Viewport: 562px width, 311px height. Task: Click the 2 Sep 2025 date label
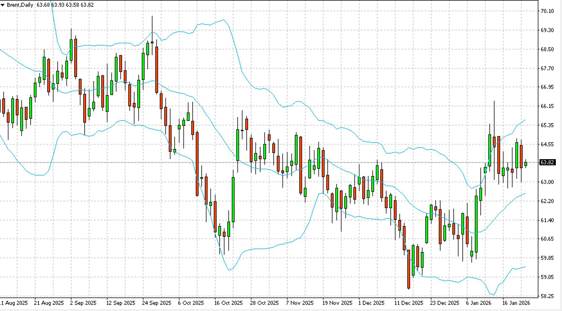83,303
